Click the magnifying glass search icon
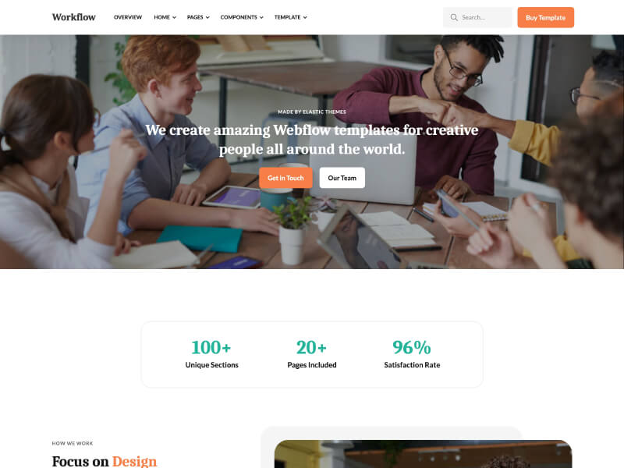Screen dimensions: 624x468 tap(454, 17)
